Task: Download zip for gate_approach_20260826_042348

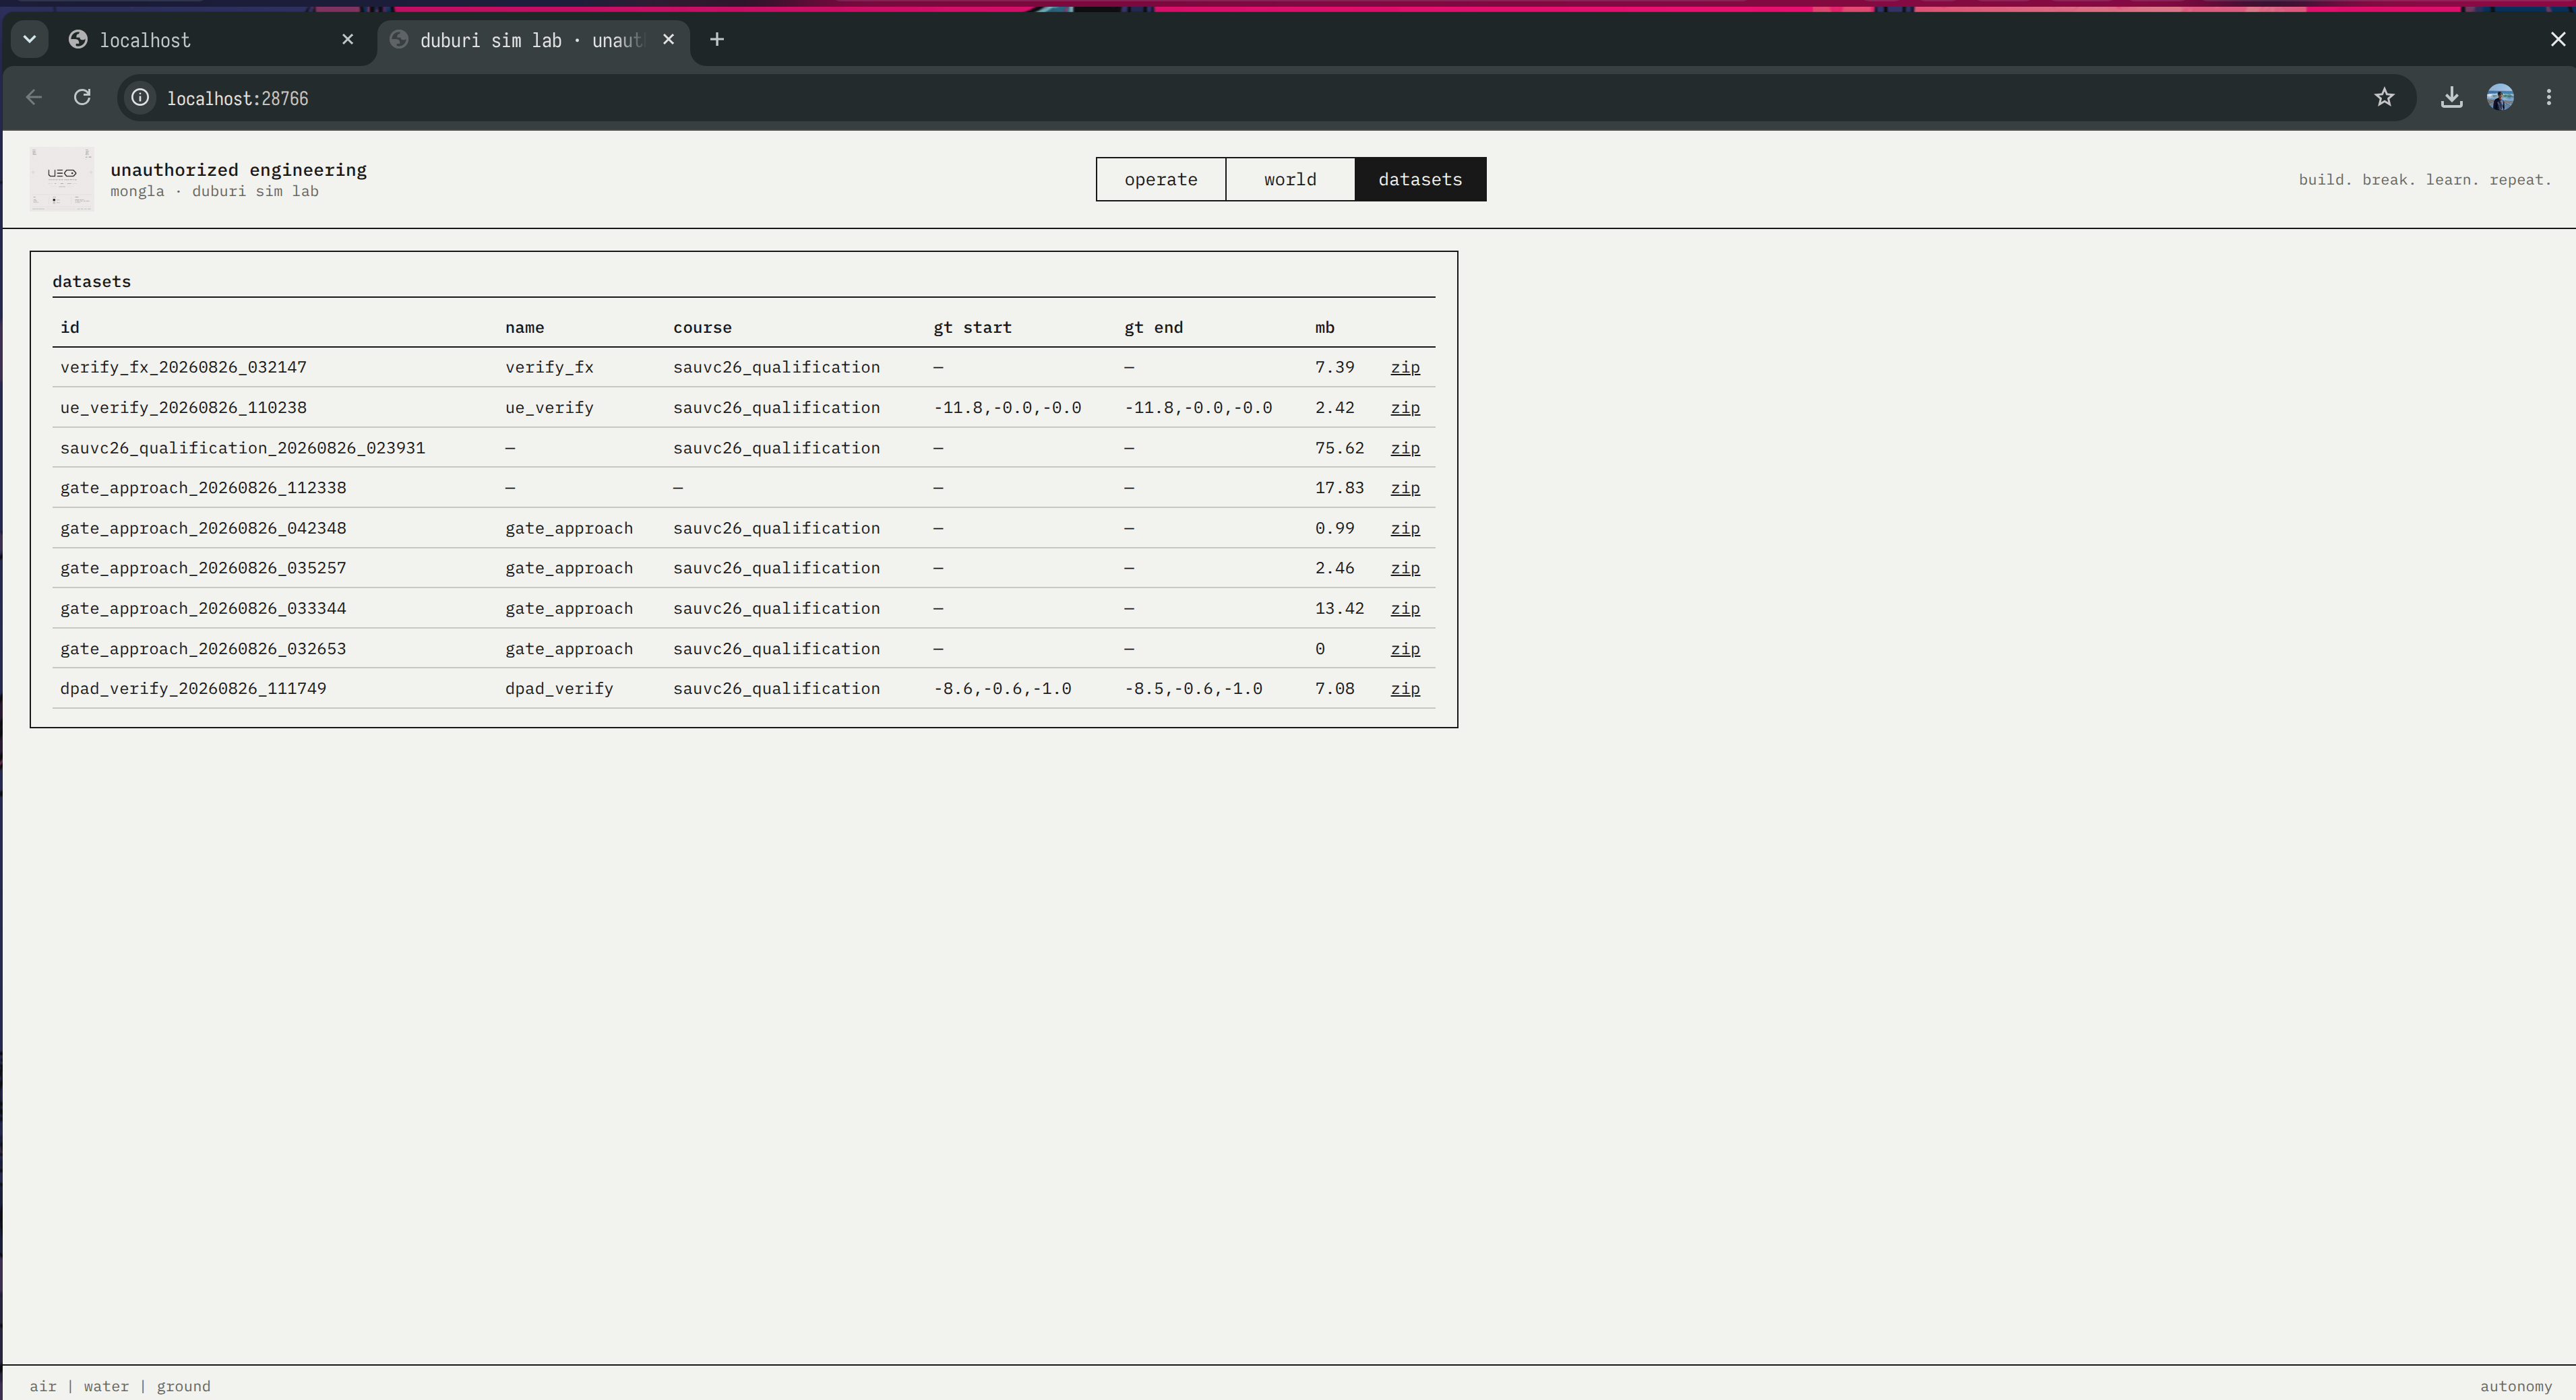Action: [x=1405, y=529]
